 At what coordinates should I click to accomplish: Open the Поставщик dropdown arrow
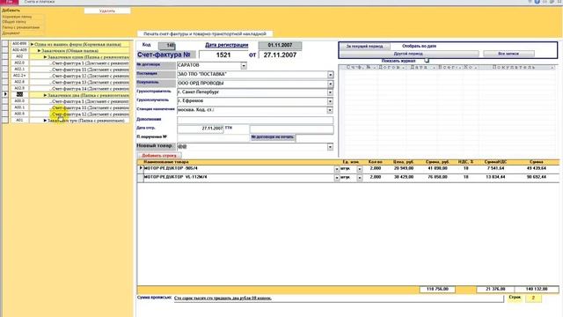[x=330, y=75]
